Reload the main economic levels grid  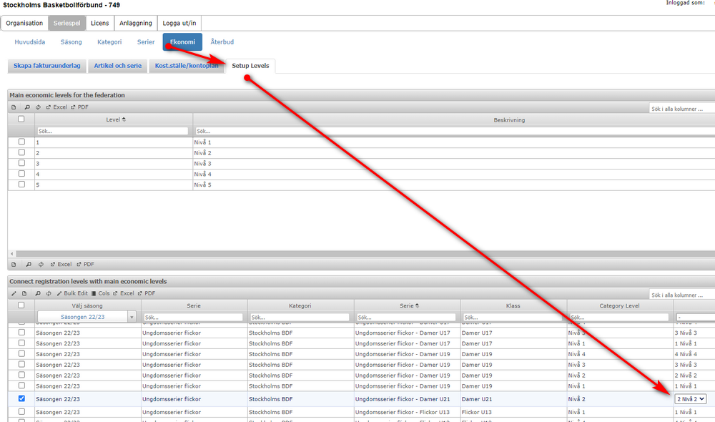click(x=38, y=107)
